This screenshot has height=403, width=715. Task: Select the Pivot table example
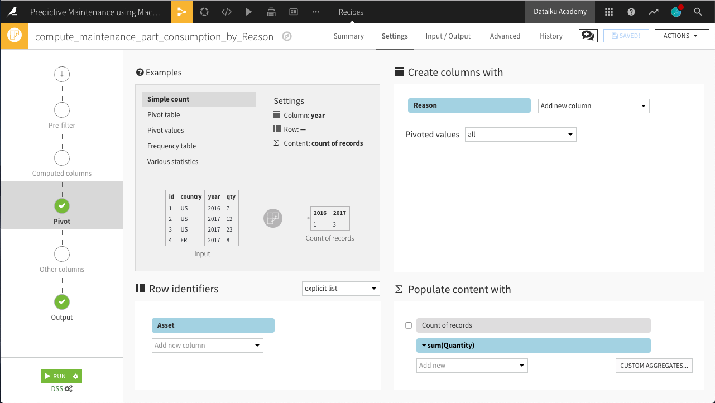pyautogui.click(x=164, y=115)
